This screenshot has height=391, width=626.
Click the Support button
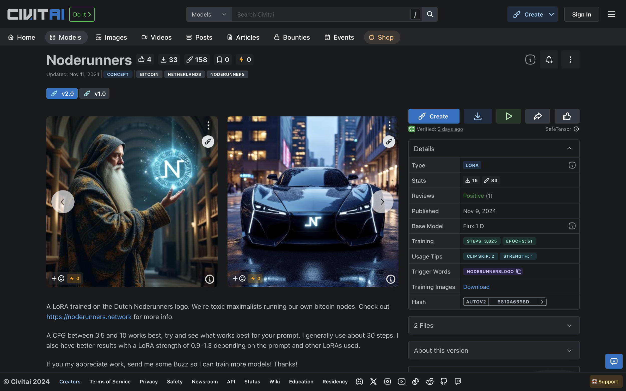pyautogui.click(x=606, y=381)
